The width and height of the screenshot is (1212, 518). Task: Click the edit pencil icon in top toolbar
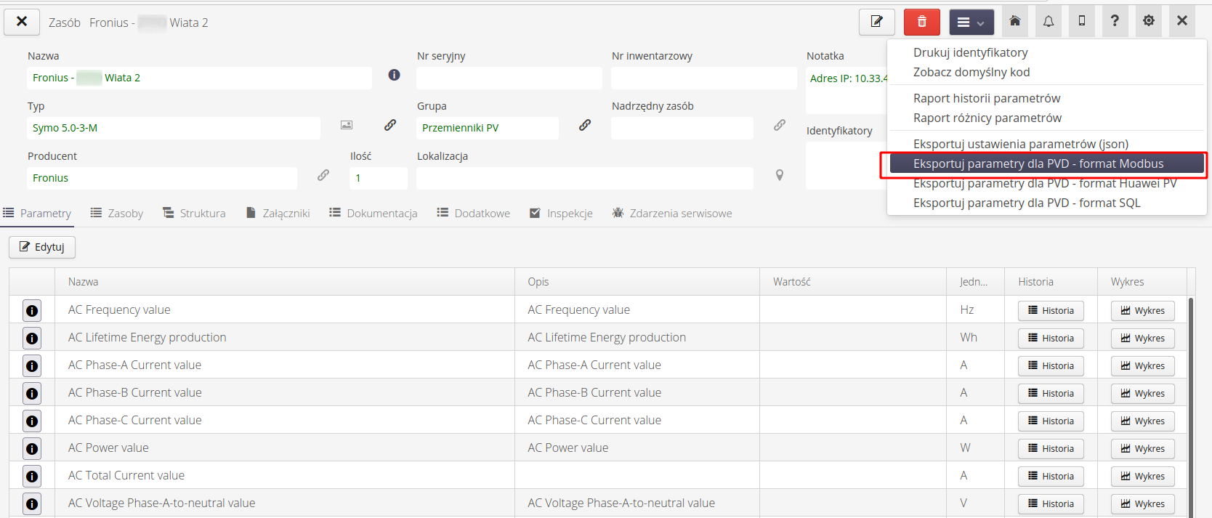click(x=876, y=22)
